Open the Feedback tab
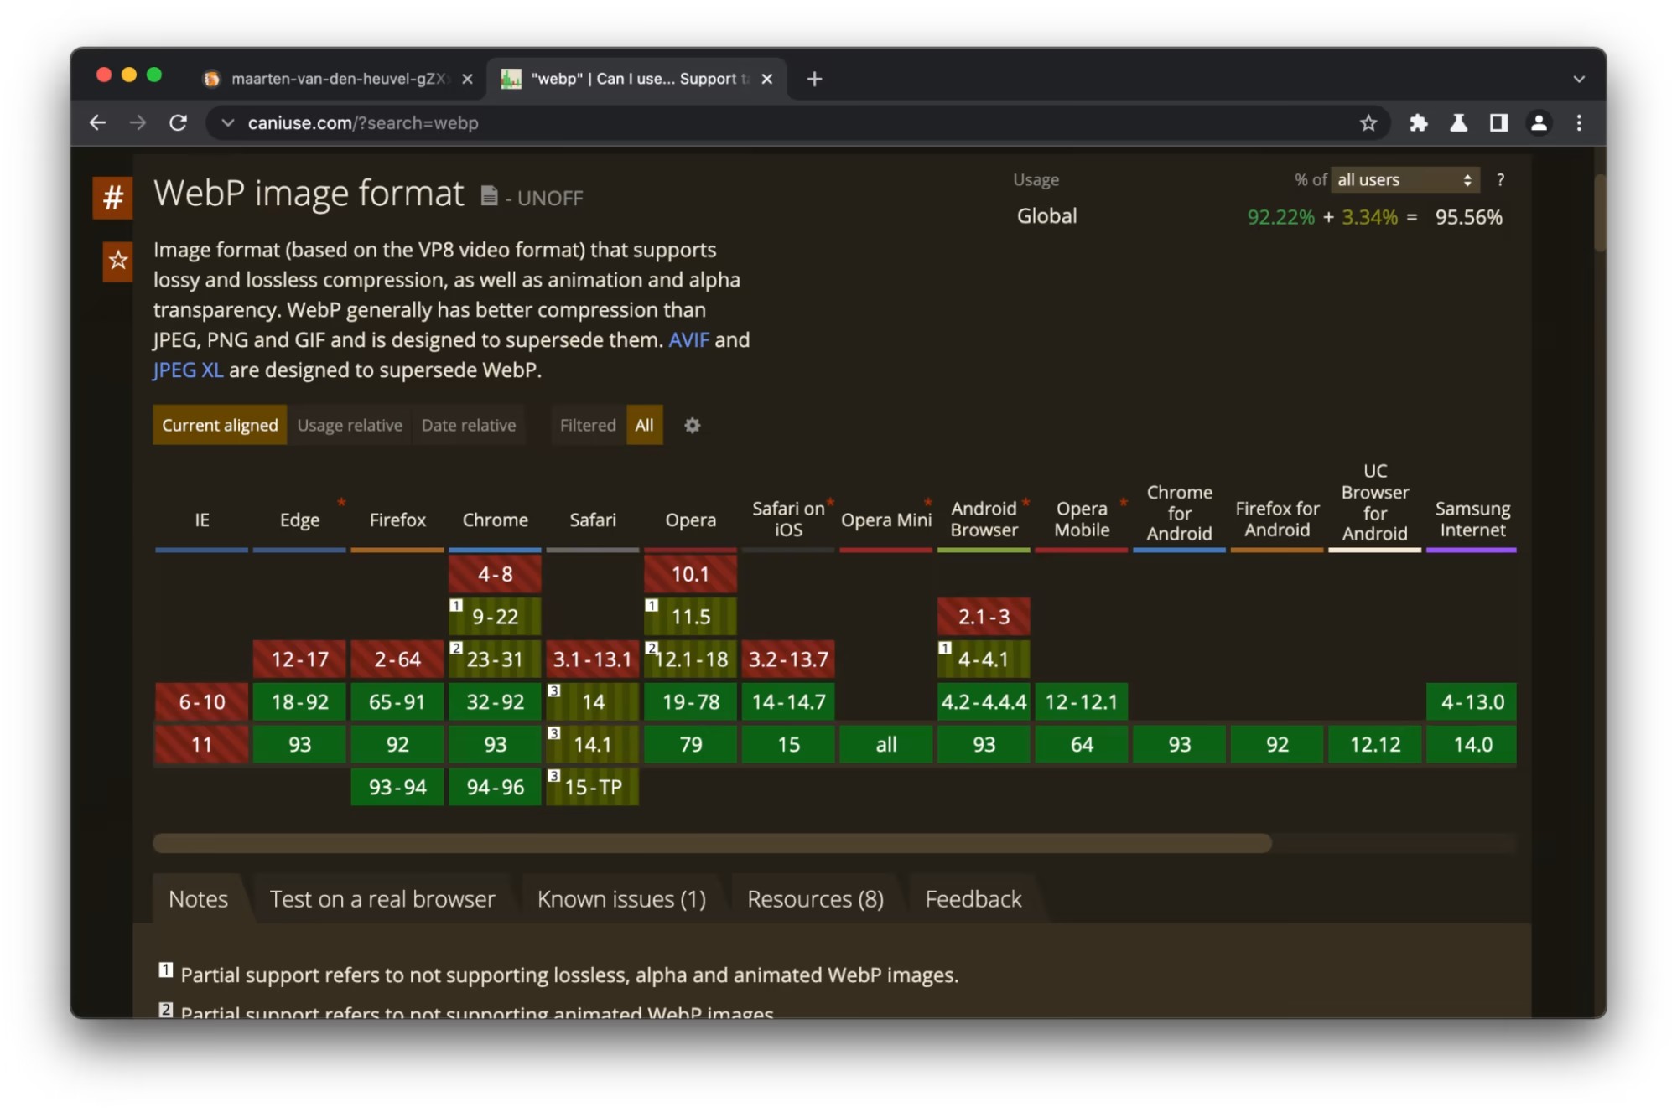Viewport: 1677px width, 1112px height. pos(973,899)
